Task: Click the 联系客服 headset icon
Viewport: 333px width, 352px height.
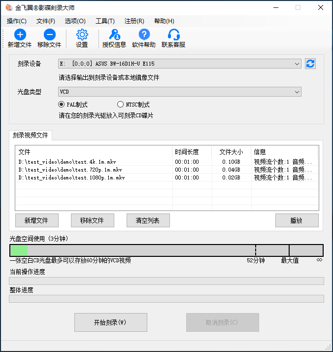Action: click(x=173, y=35)
